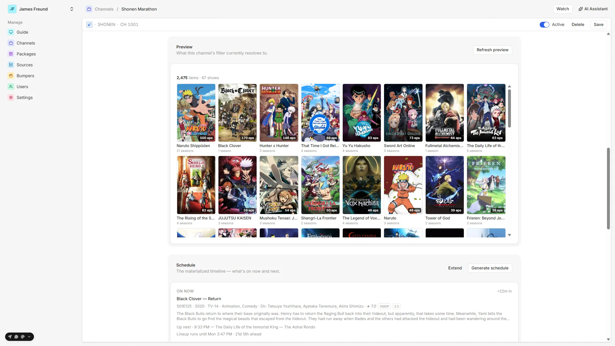Click the '+22m in' elapsed indicator
The image size is (615, 346).
tap(504, 291)
